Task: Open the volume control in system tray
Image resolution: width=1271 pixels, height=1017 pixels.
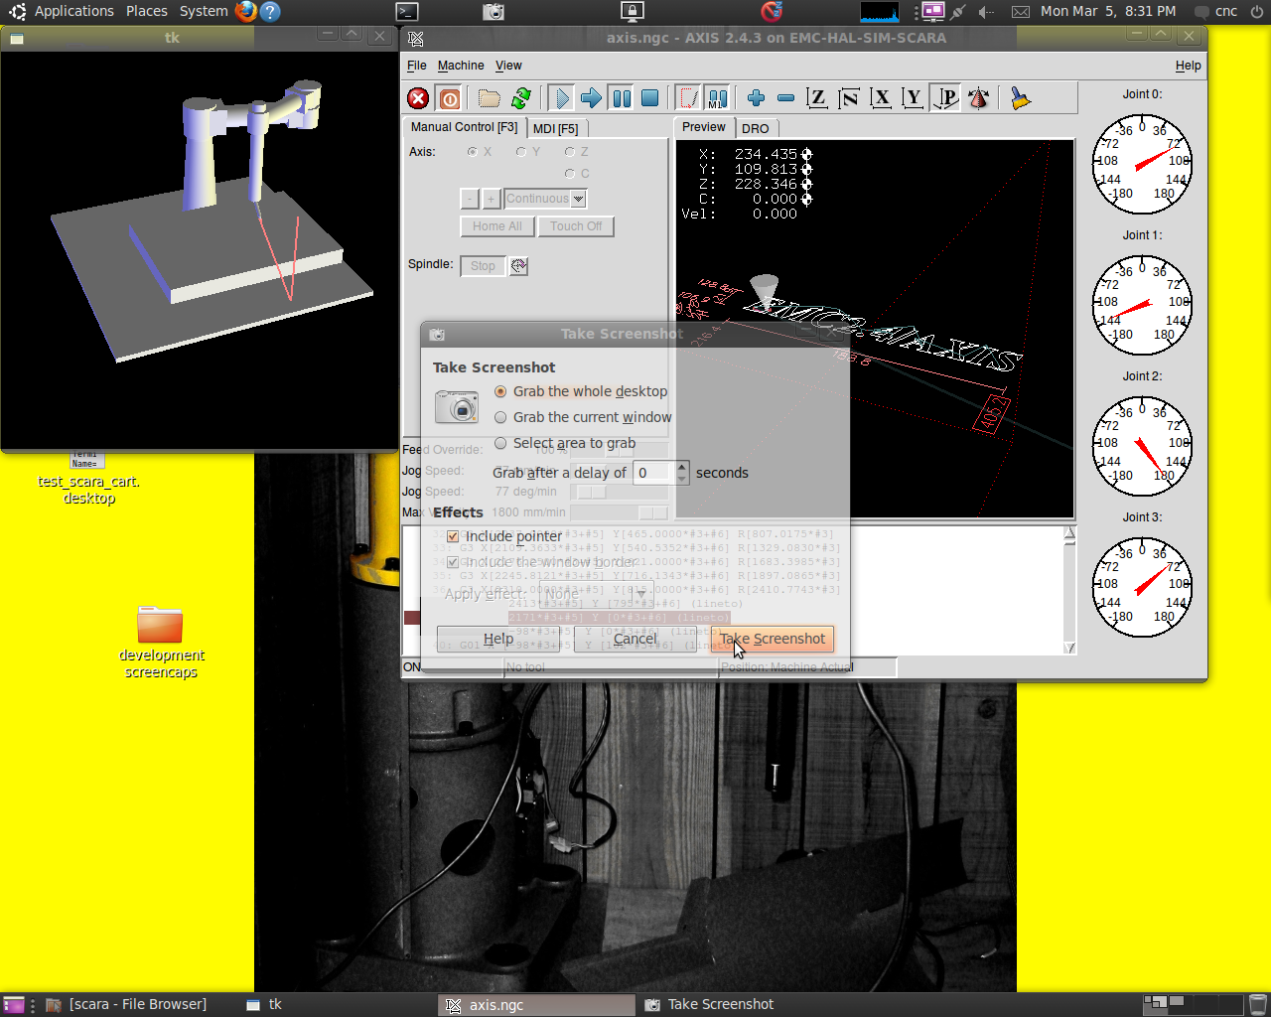Action: pos(986,12)
